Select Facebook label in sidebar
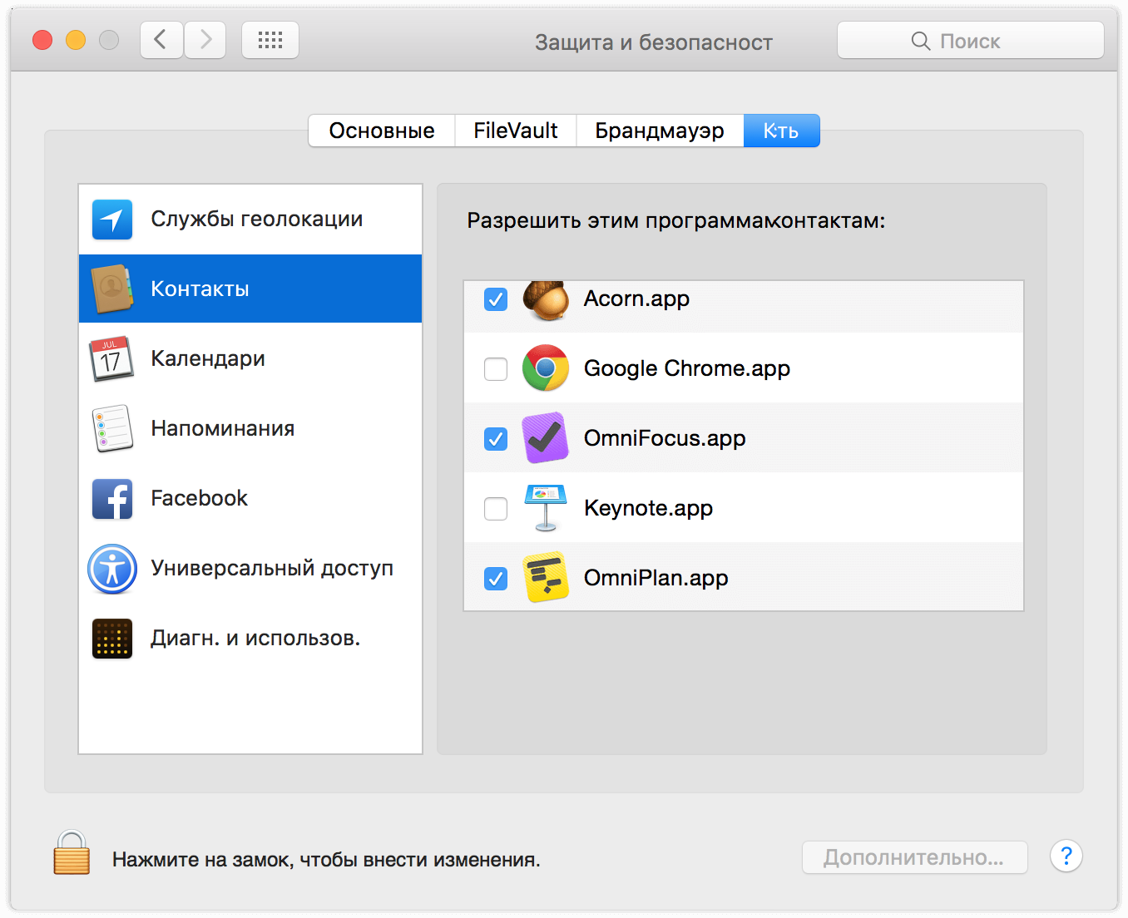The width and height of the screenshot is (1128, 918). click(x=200, y=498)
